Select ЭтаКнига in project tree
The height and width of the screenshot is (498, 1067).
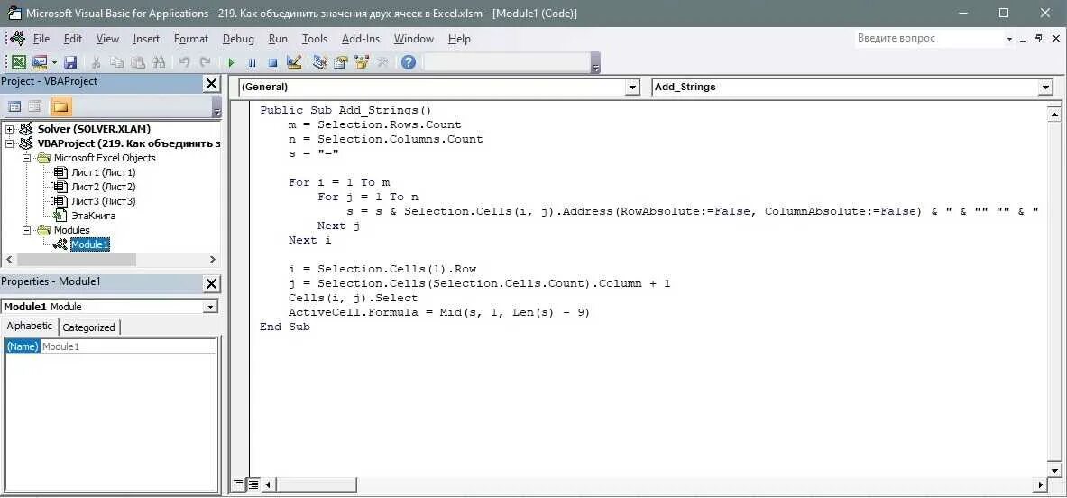93,216
